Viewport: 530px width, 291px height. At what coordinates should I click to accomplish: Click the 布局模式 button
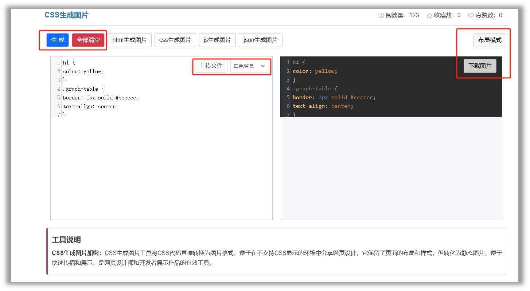[490, 40]
